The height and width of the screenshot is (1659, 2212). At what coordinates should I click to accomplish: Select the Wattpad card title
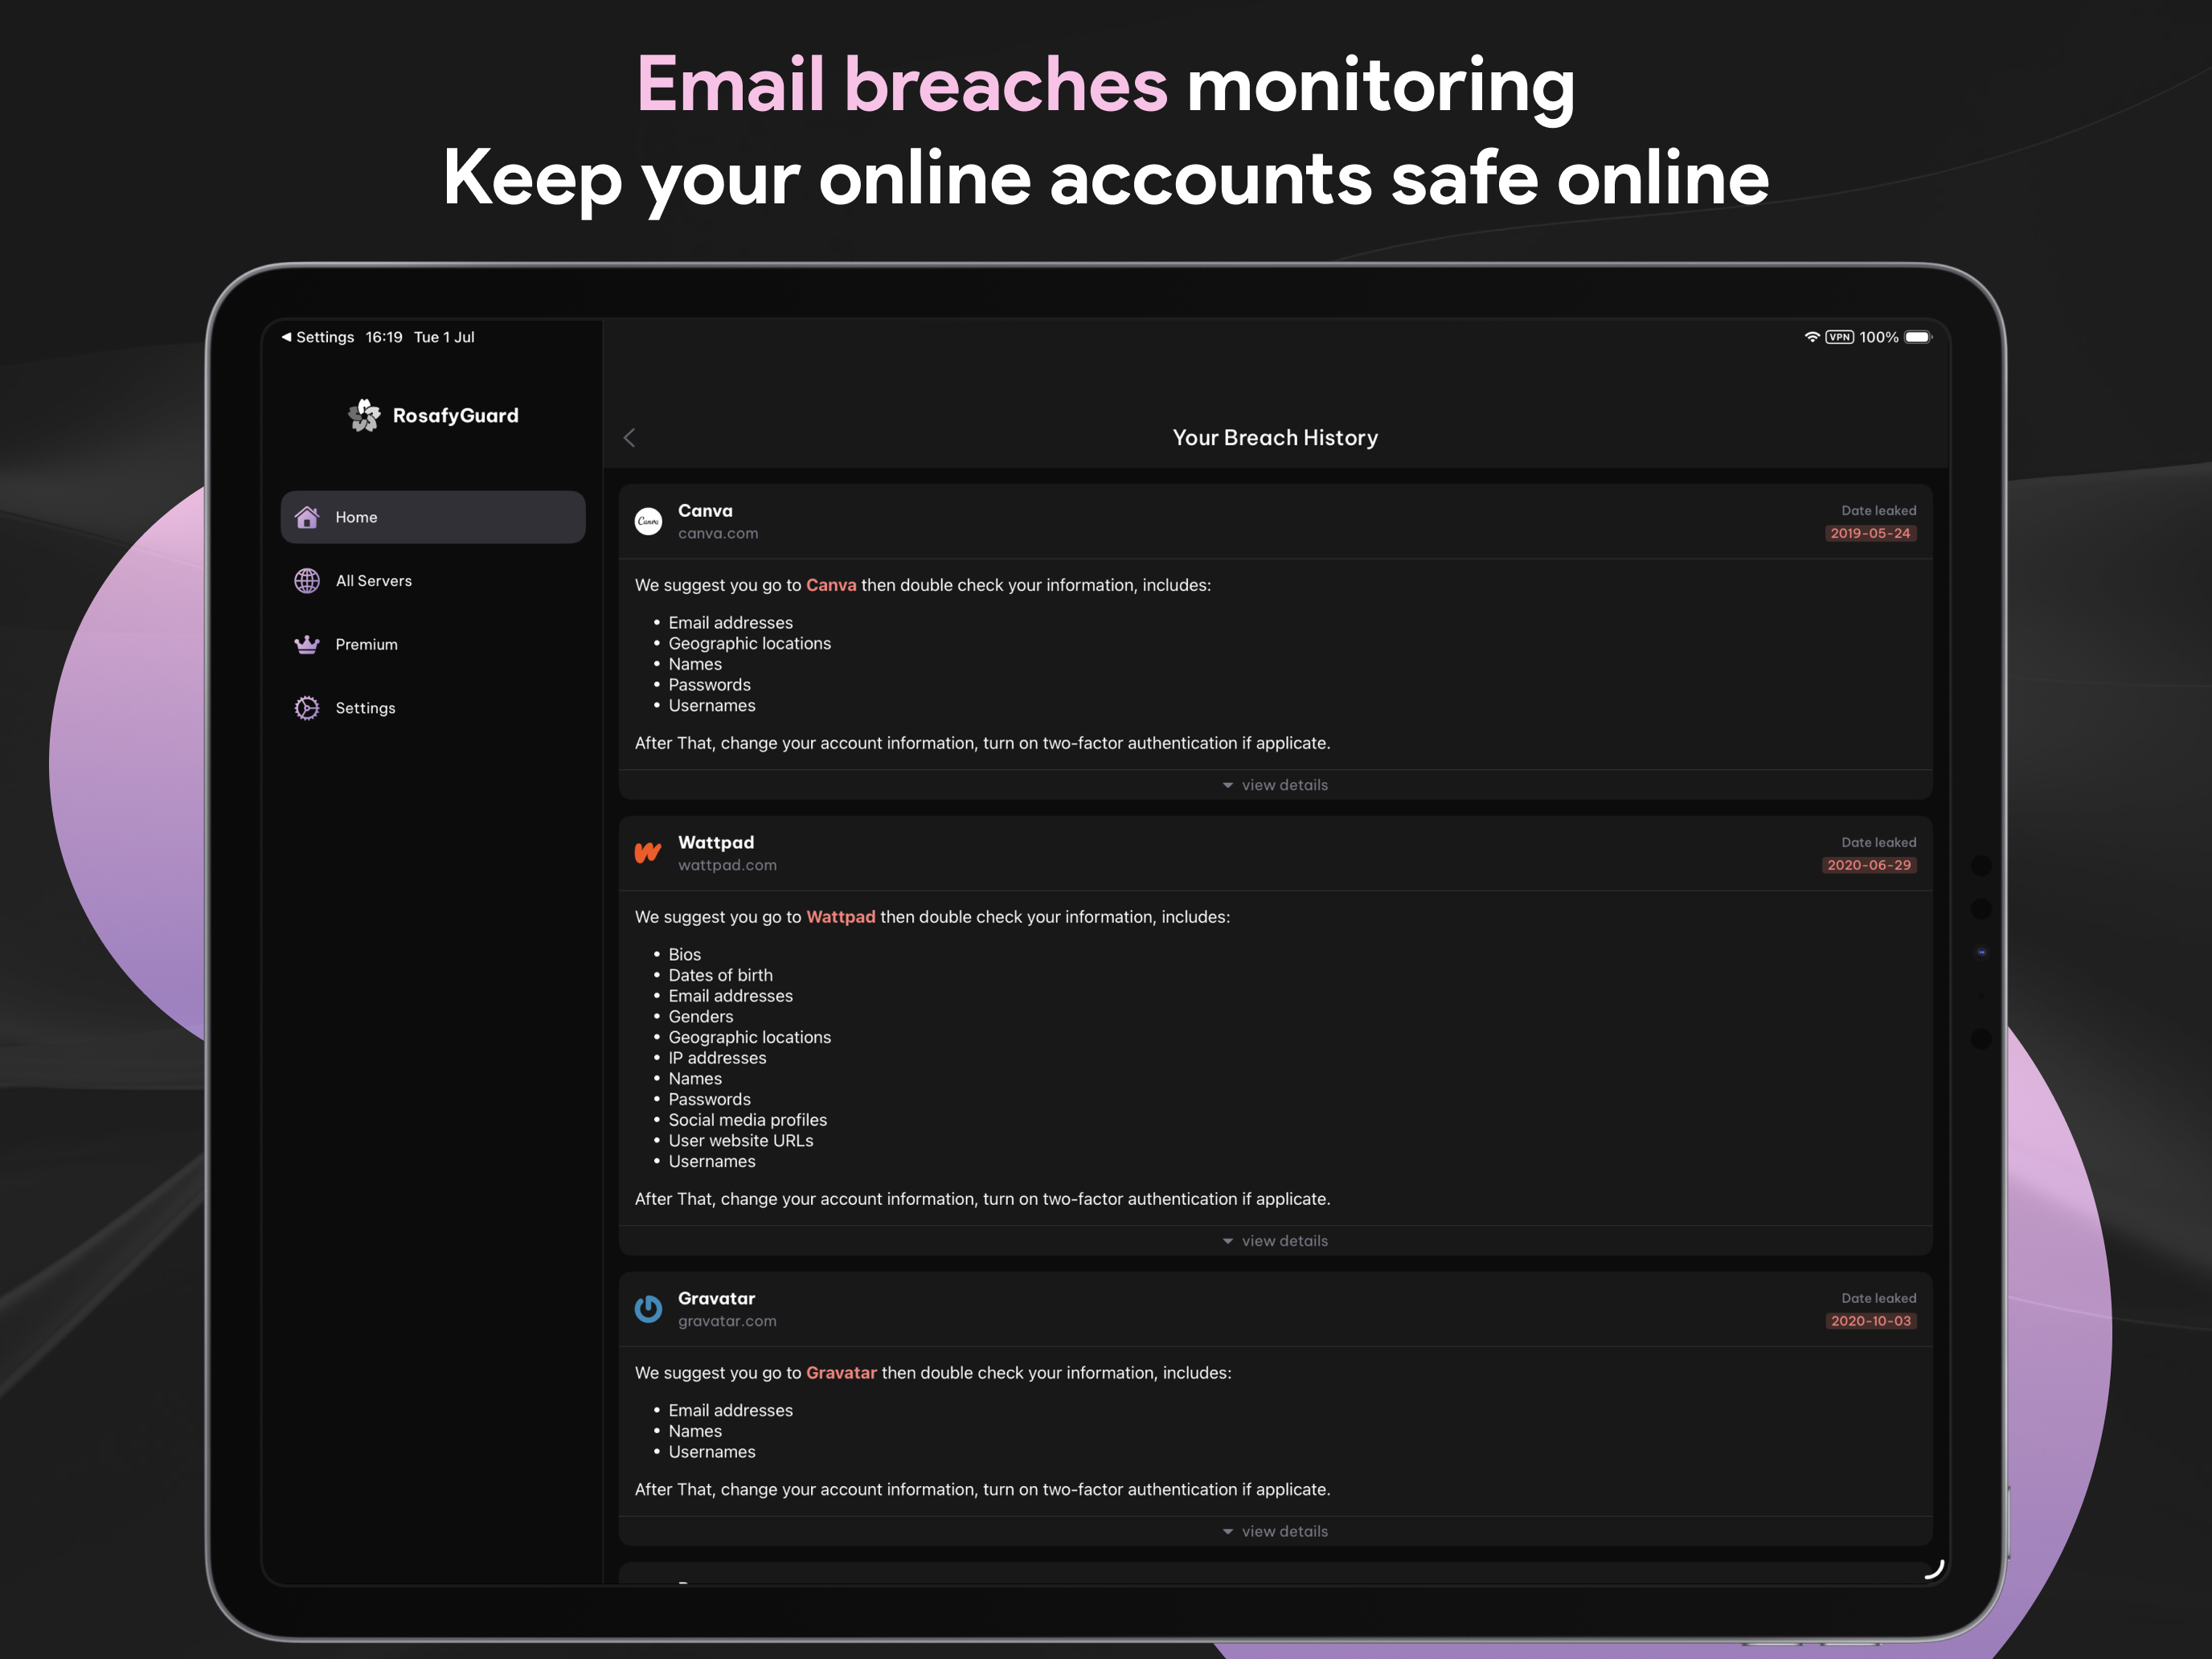coord(716,842)
